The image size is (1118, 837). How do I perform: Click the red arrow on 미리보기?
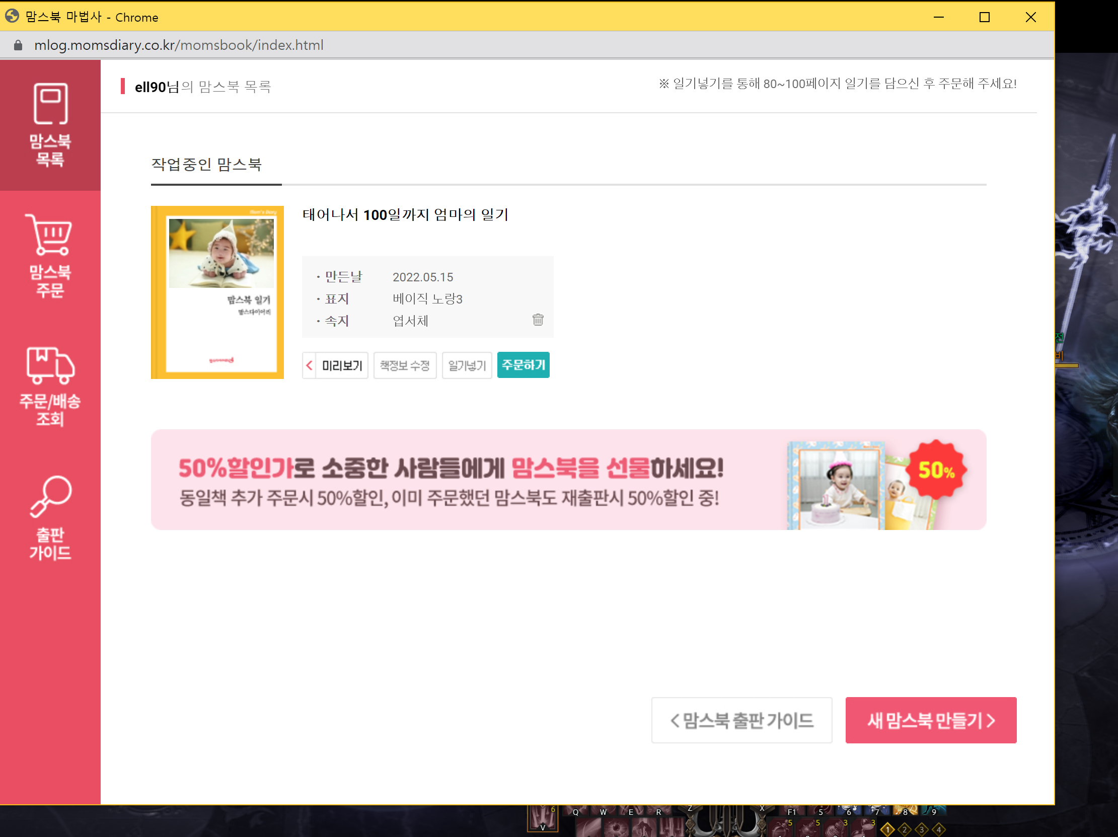[x=310, y=365]
